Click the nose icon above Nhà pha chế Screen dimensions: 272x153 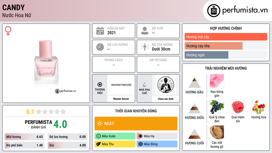click(x=144, y=84)
